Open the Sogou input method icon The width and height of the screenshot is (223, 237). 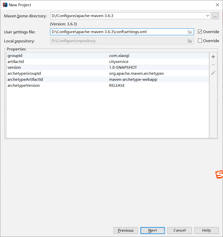[219, 174]
